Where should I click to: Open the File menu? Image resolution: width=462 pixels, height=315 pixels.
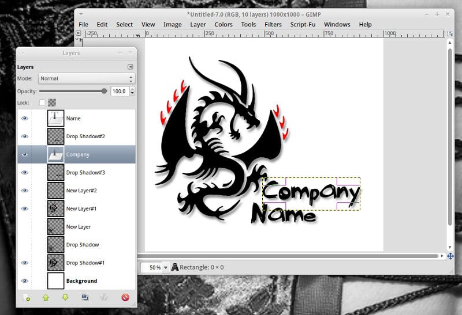83,24
